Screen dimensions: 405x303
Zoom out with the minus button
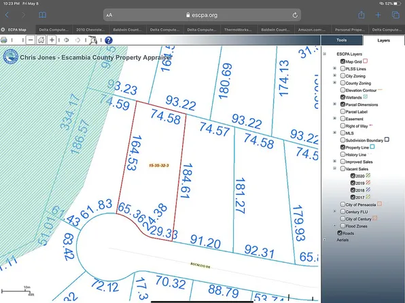click(31, 40)
